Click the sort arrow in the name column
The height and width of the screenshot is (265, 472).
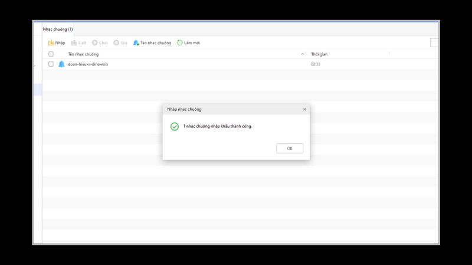pos(303,54)
